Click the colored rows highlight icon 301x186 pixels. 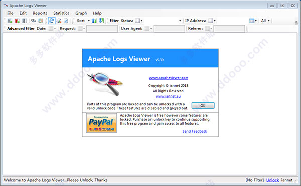[40, 21]
